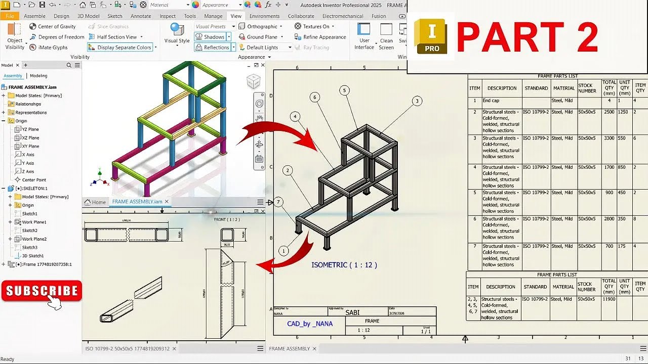Toggle Center of Gravity display
The image size is (648, 364).
pyautogui.click(x=53, y=26)
